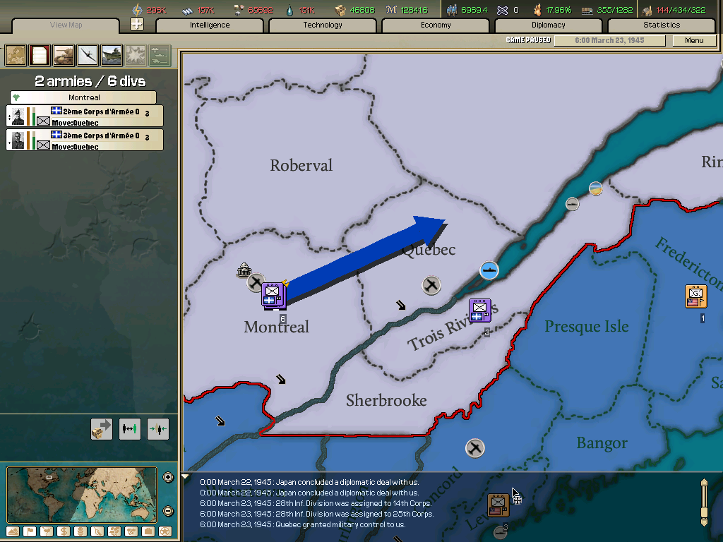Toggle the supply briefcase map mode
Viewport: 723px width, 542px height.
tap(148, 531)
